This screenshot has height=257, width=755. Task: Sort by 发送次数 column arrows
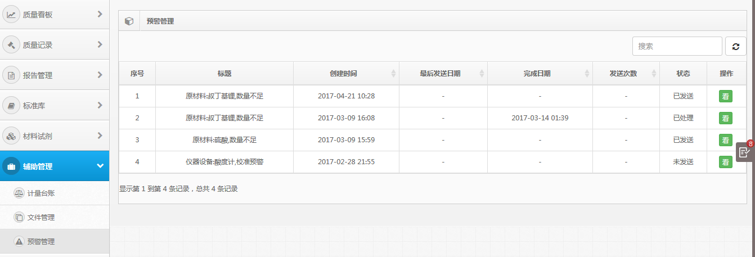[x=654, y=74]
